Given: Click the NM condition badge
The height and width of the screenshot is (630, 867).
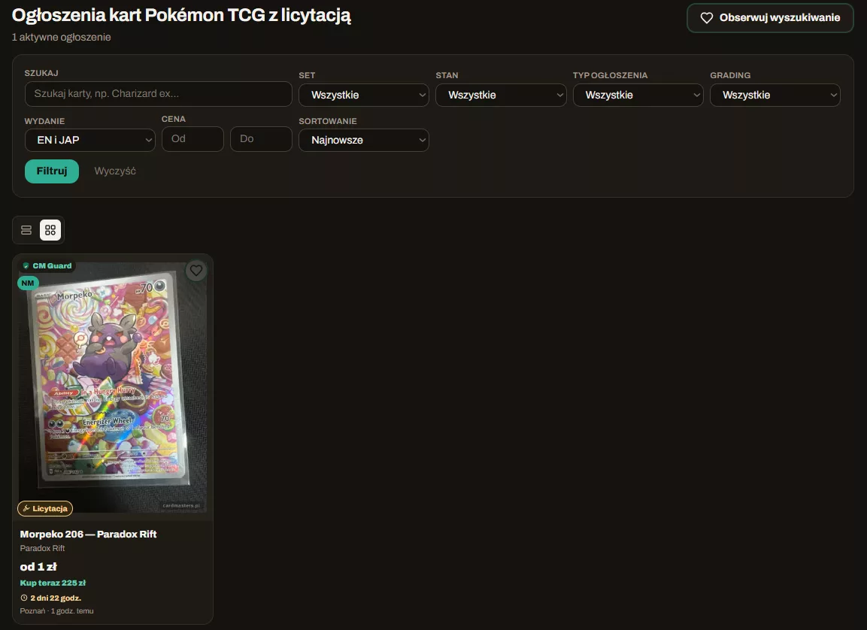Looking at the screenshot, I should 28,283.
